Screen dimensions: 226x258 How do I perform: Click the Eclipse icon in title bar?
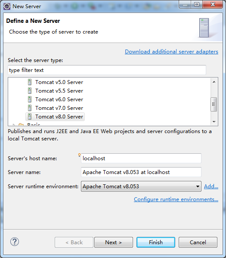(7, 6)
